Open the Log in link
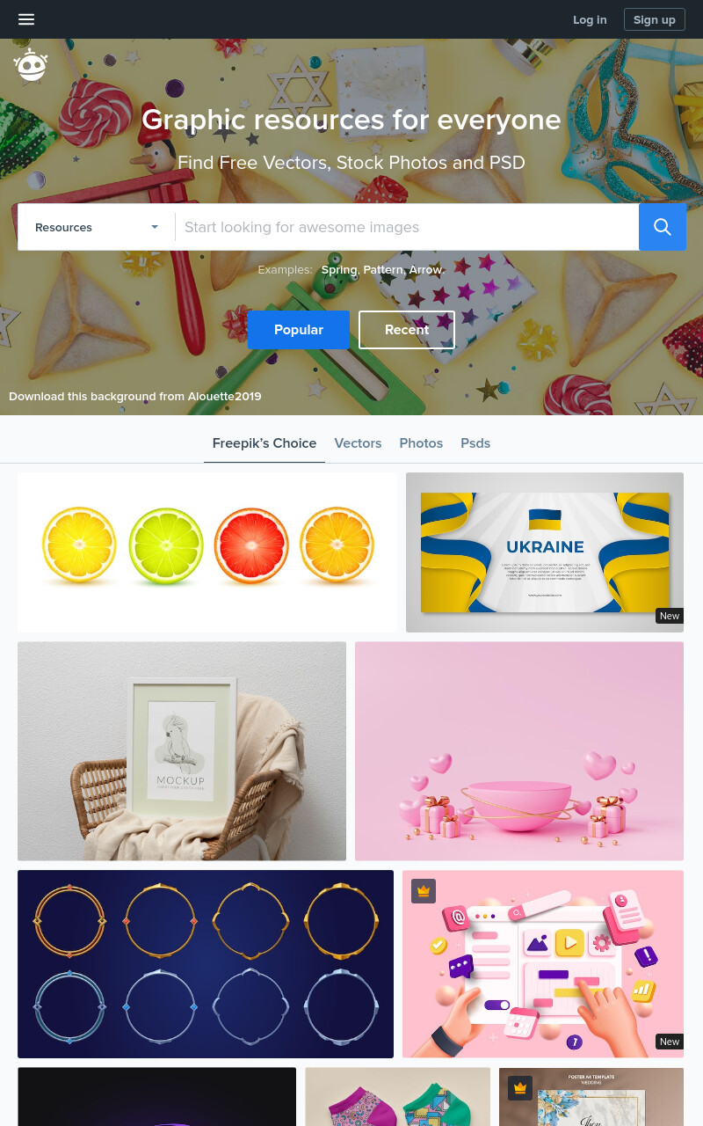The height and width of the screenshot is (1126, 703). (x=590, y=19)
